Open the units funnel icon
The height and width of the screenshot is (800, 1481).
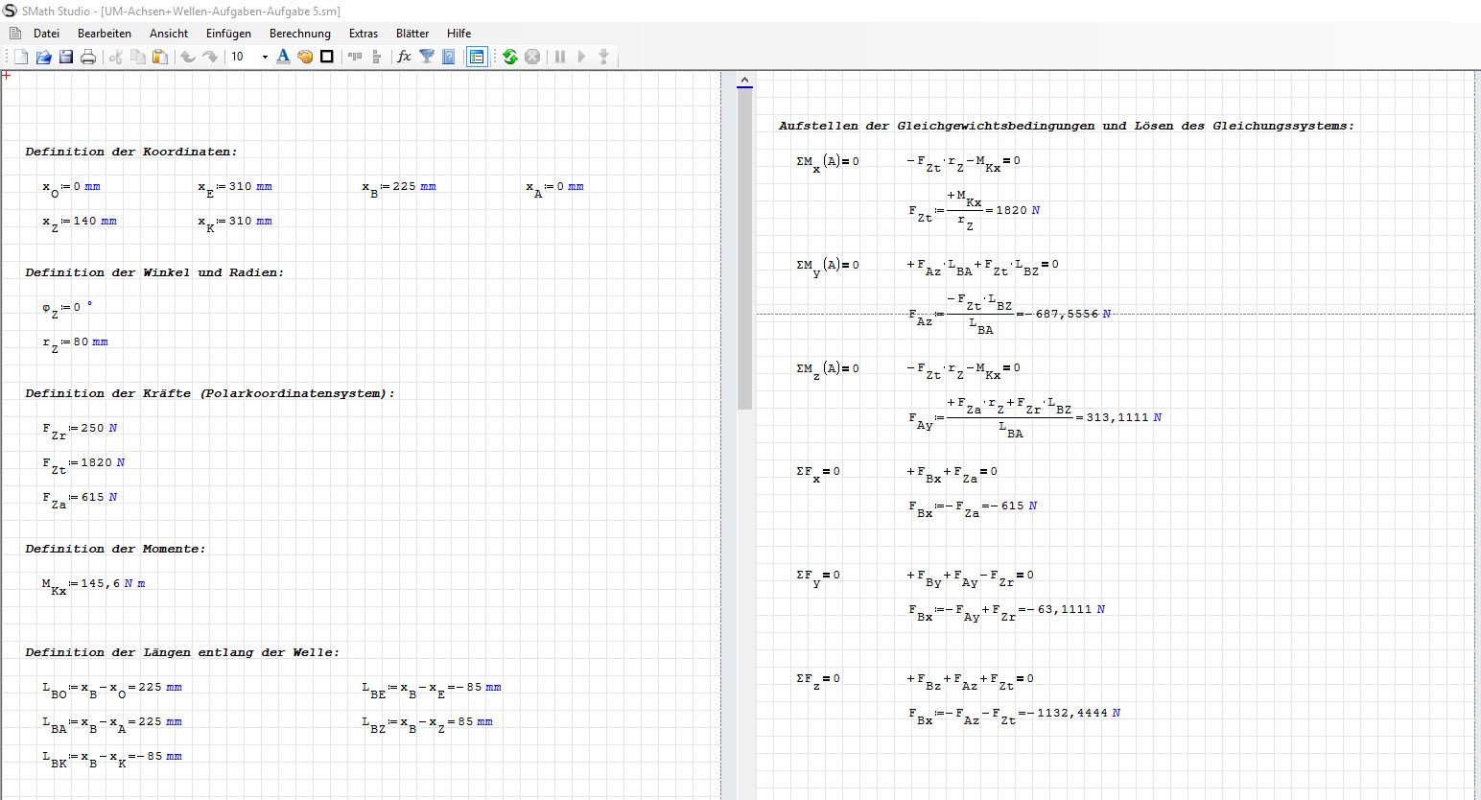pyautogui.click(x=427, y=57)
